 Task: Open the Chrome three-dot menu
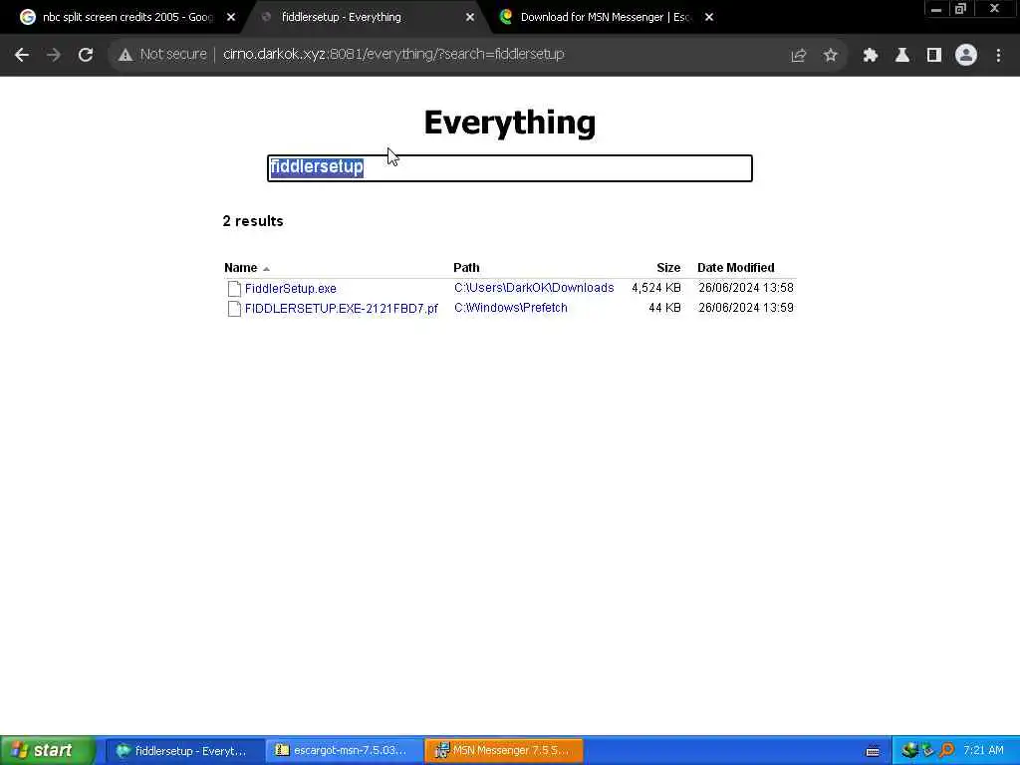pyautogui.click(x=998, y=56)
